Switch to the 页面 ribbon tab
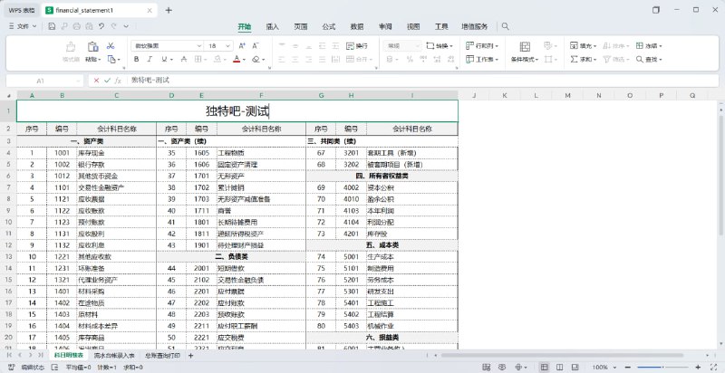Image resolution: width=725 pixels, height=373 pixels. click(301, 27)
